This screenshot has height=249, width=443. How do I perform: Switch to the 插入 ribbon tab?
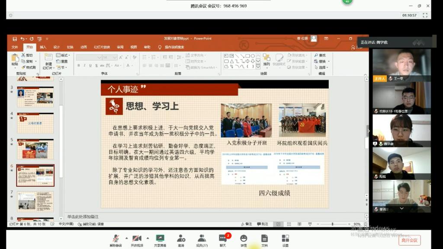43,47
